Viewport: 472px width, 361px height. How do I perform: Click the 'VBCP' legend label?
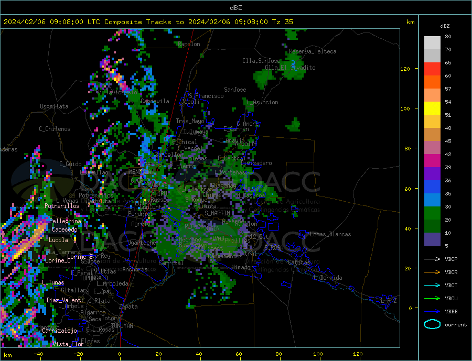[451, 259]
